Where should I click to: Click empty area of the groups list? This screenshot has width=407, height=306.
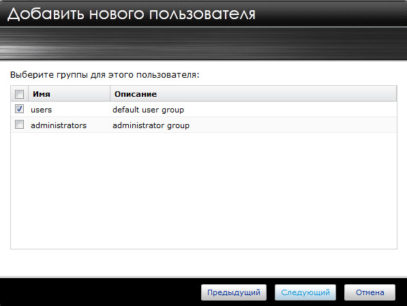click(204, 191)
